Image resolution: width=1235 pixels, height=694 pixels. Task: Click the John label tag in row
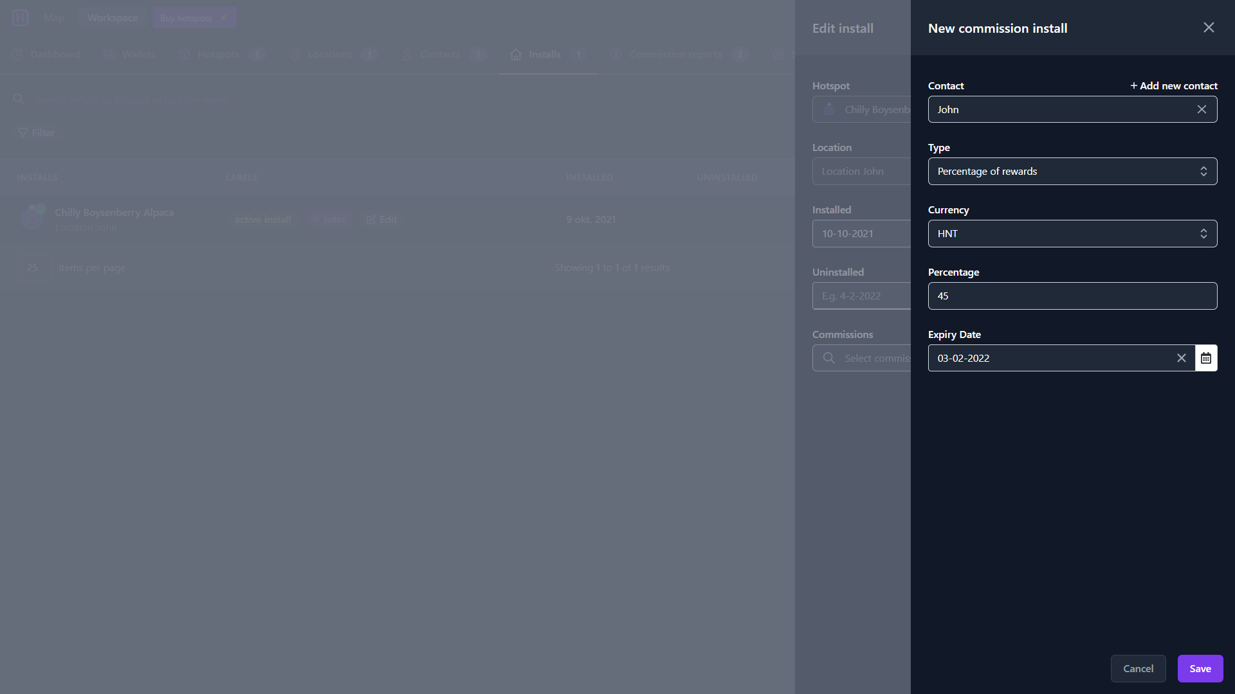329,219
